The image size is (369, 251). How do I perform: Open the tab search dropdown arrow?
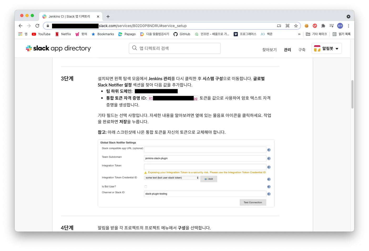pyautogui.click(x=348, y=17)
